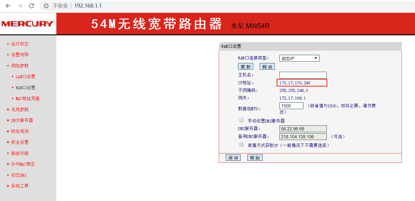This screenshot has height=201, width=415.
Task: Click the not-secure info icon
Action: 46,6
